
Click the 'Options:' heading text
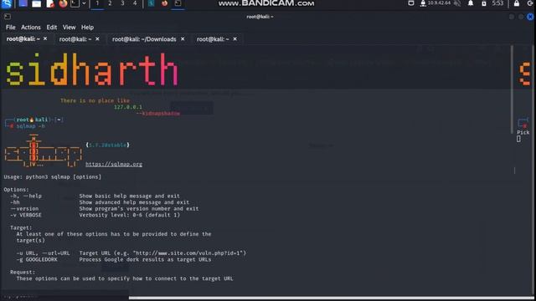pos(16,190)
